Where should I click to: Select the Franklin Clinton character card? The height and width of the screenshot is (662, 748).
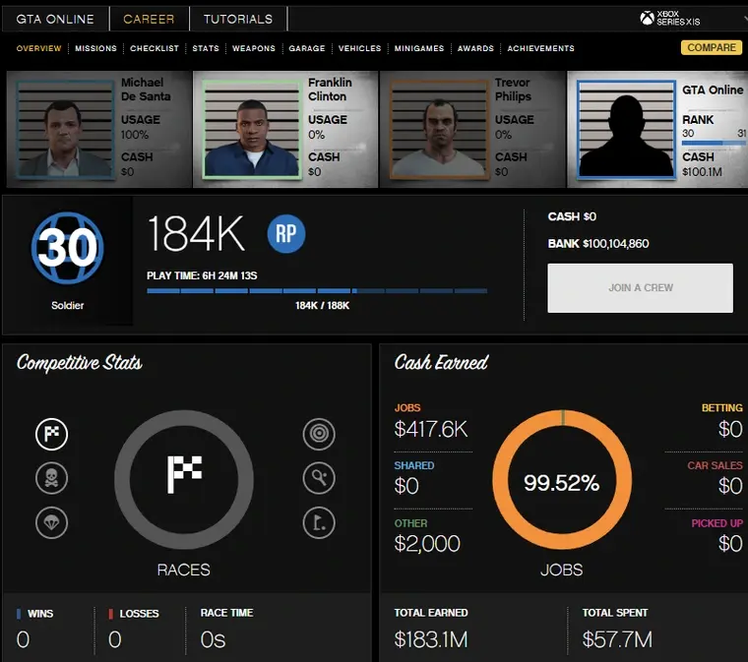pyautogui.click(x=285, y=129)
